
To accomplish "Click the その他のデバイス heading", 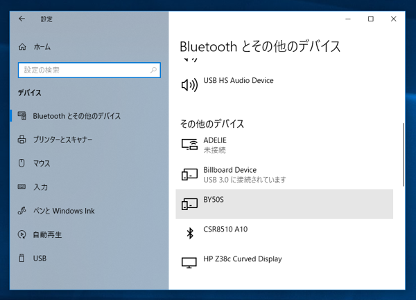I will click(x=212, y=124).
